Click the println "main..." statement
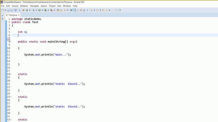 point(48,55)
